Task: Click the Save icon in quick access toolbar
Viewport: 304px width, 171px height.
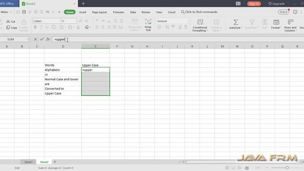Action: click(24, 12)
